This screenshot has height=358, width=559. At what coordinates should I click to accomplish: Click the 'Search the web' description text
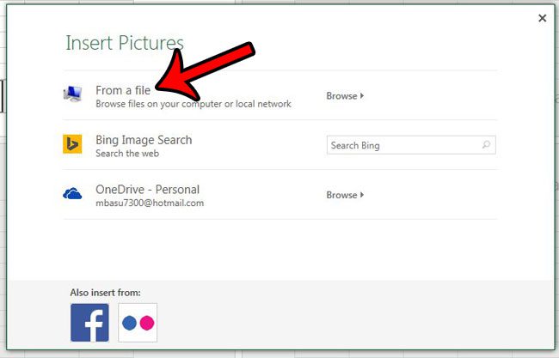tap(129, 153)
